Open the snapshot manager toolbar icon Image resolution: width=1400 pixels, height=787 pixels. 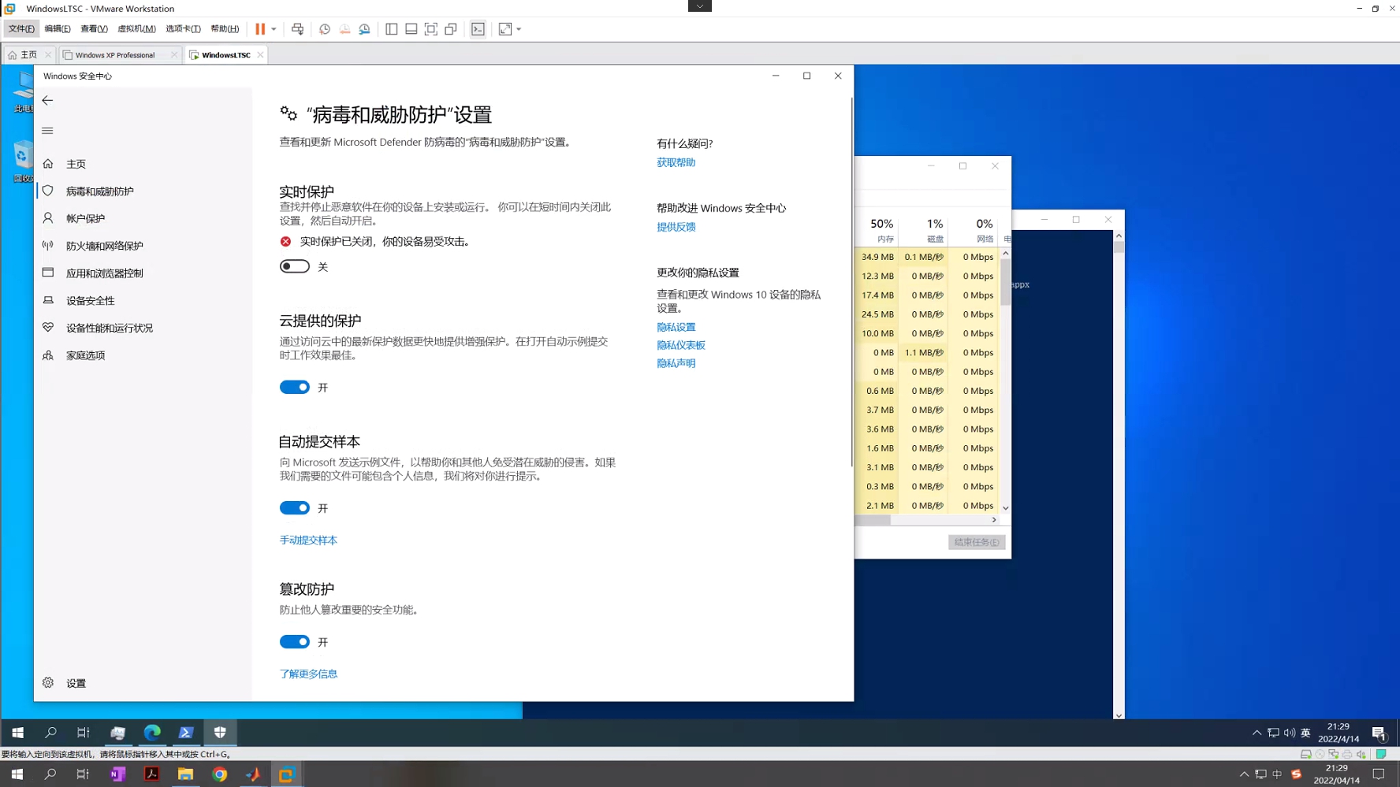(364, 29)
